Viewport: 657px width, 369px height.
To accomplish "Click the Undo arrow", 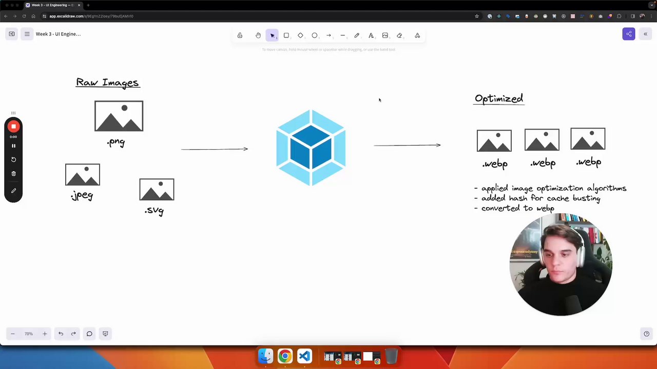I will (x=61, y=334).
